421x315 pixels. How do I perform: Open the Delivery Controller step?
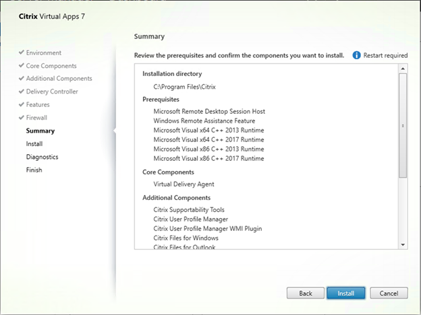[52, 92]
